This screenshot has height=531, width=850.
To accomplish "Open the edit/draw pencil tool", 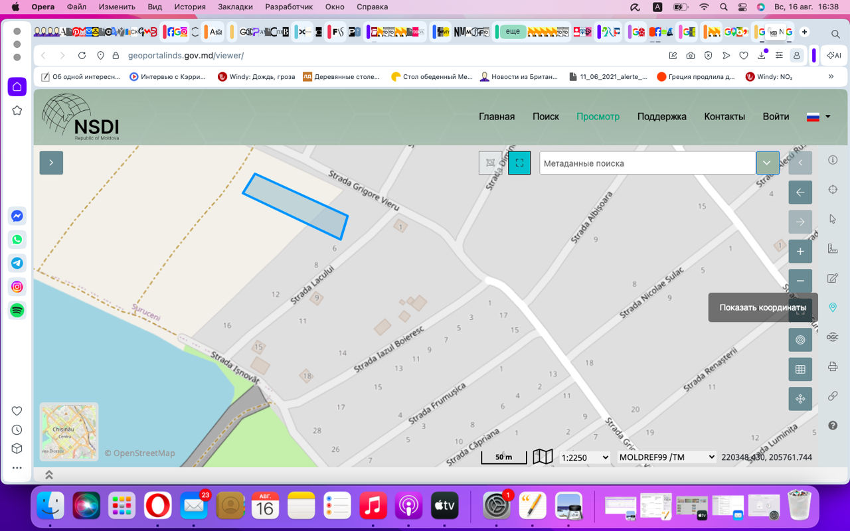I will tap(833, 277).
